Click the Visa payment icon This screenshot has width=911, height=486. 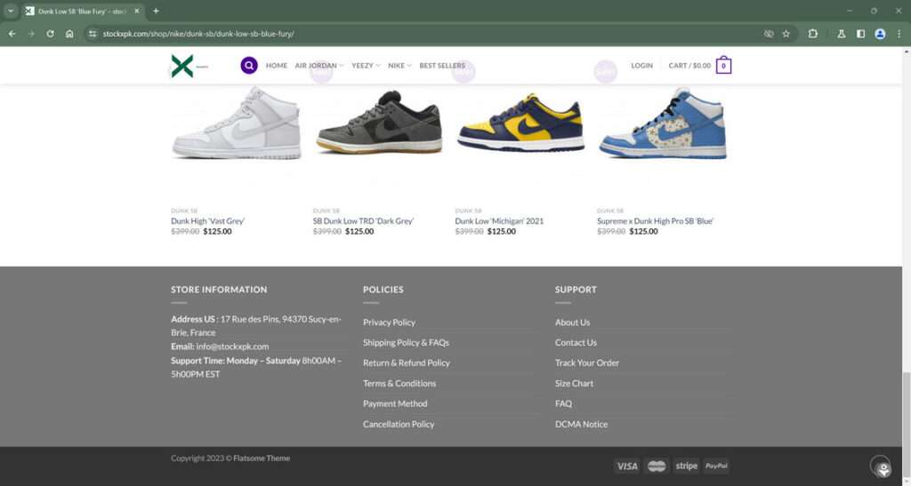point(627,466)
